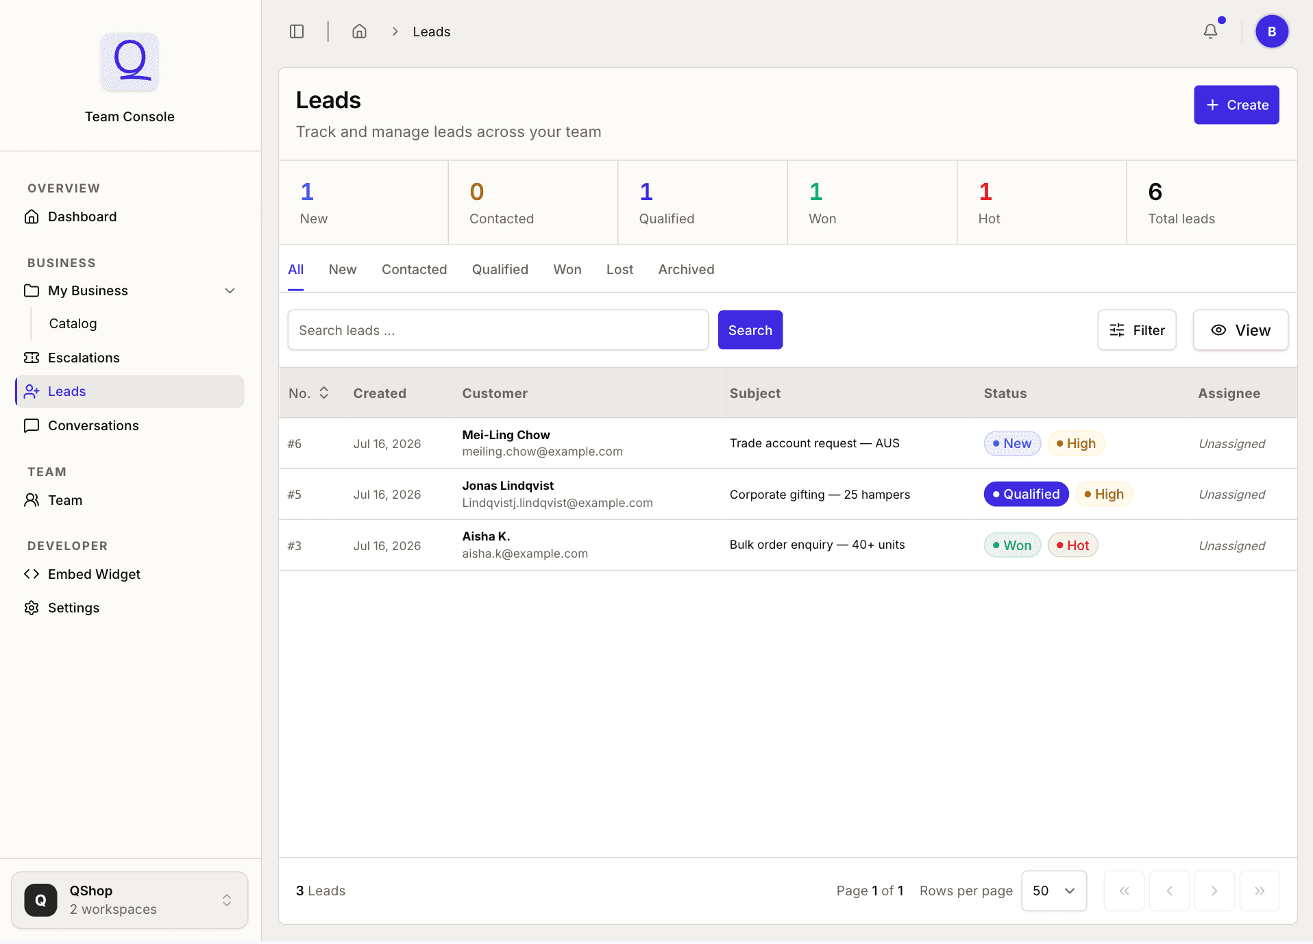1313x944 pixels.
Task: Focus the Search leads input
Action: tap(498, 330)
